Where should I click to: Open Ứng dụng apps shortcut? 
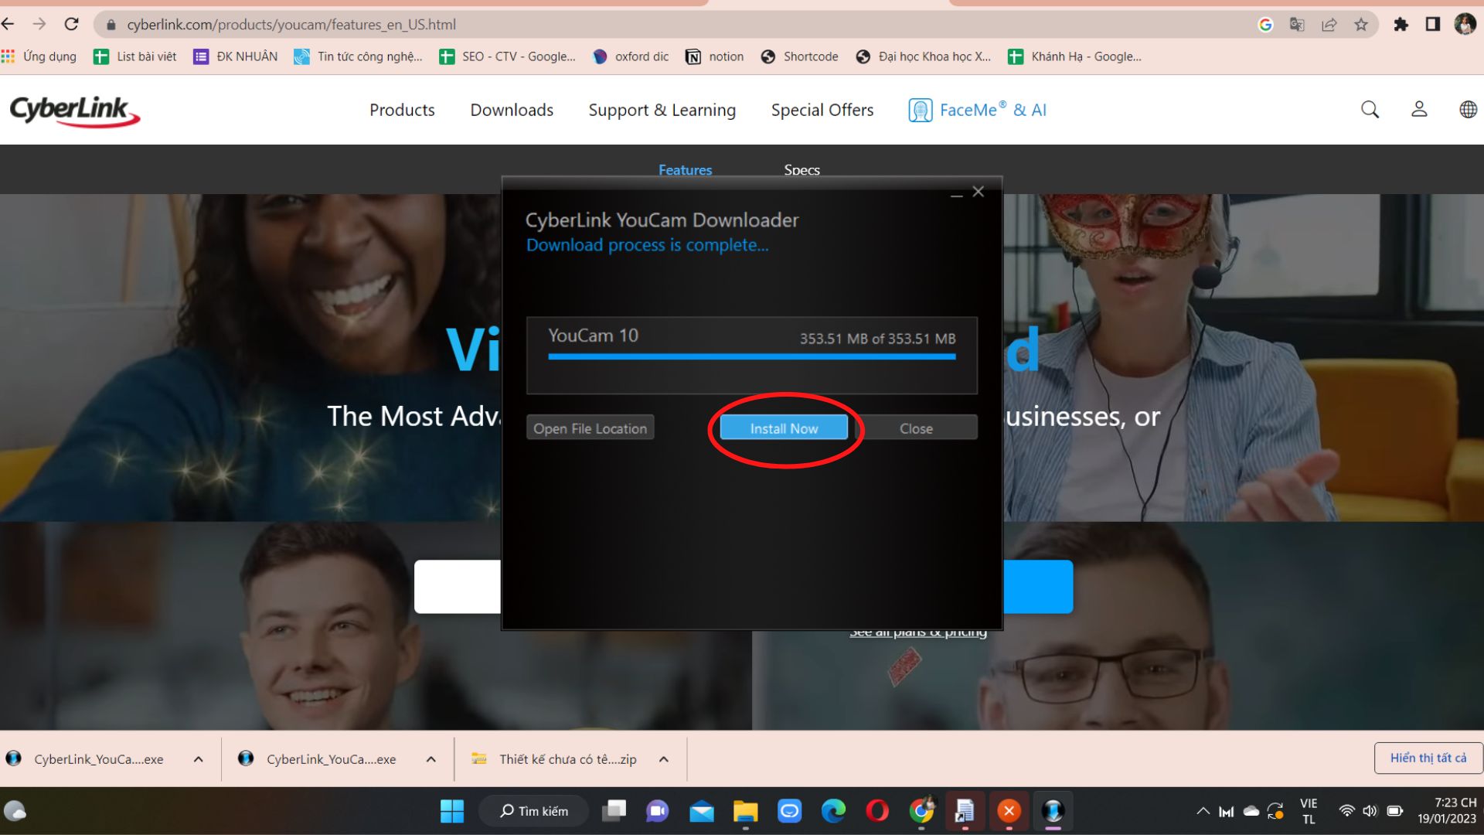click(x=39, y=56)
